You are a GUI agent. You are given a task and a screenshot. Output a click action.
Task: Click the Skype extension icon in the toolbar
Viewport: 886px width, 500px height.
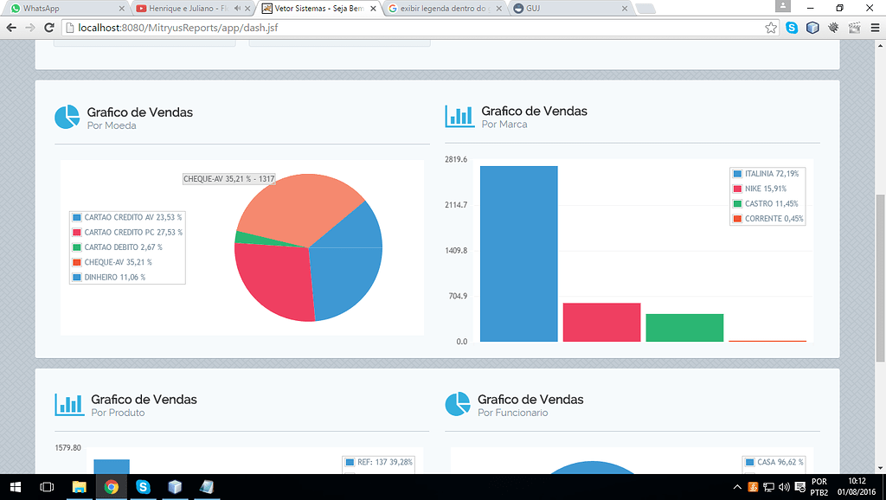pyautogui.click(x=792, y=27)
